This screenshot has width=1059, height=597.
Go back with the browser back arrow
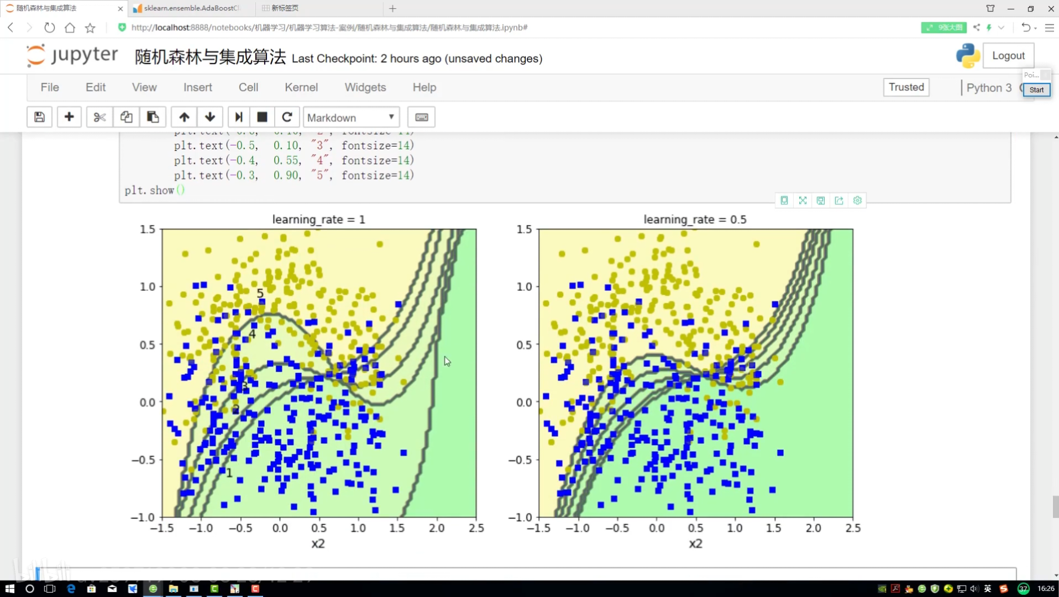(x=11, y=28)
